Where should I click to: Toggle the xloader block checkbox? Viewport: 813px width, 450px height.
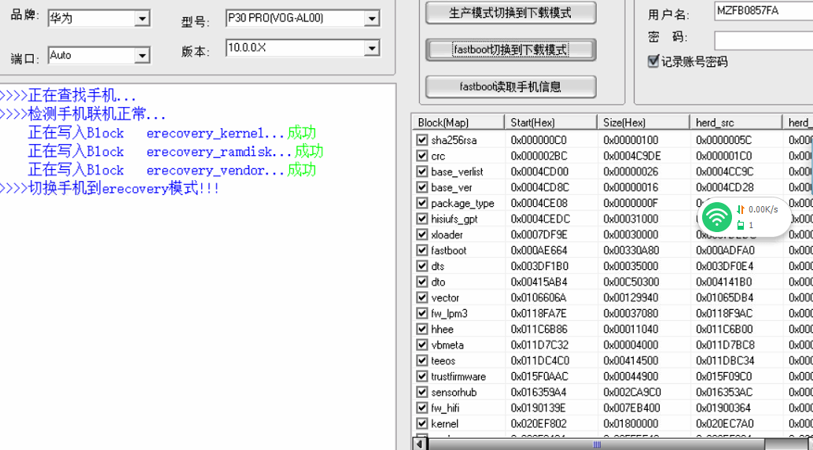click(x=422, y=234)
